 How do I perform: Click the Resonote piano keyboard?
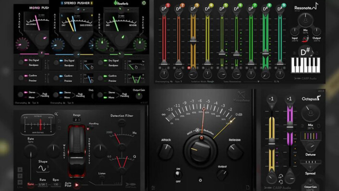pos(305,65)
